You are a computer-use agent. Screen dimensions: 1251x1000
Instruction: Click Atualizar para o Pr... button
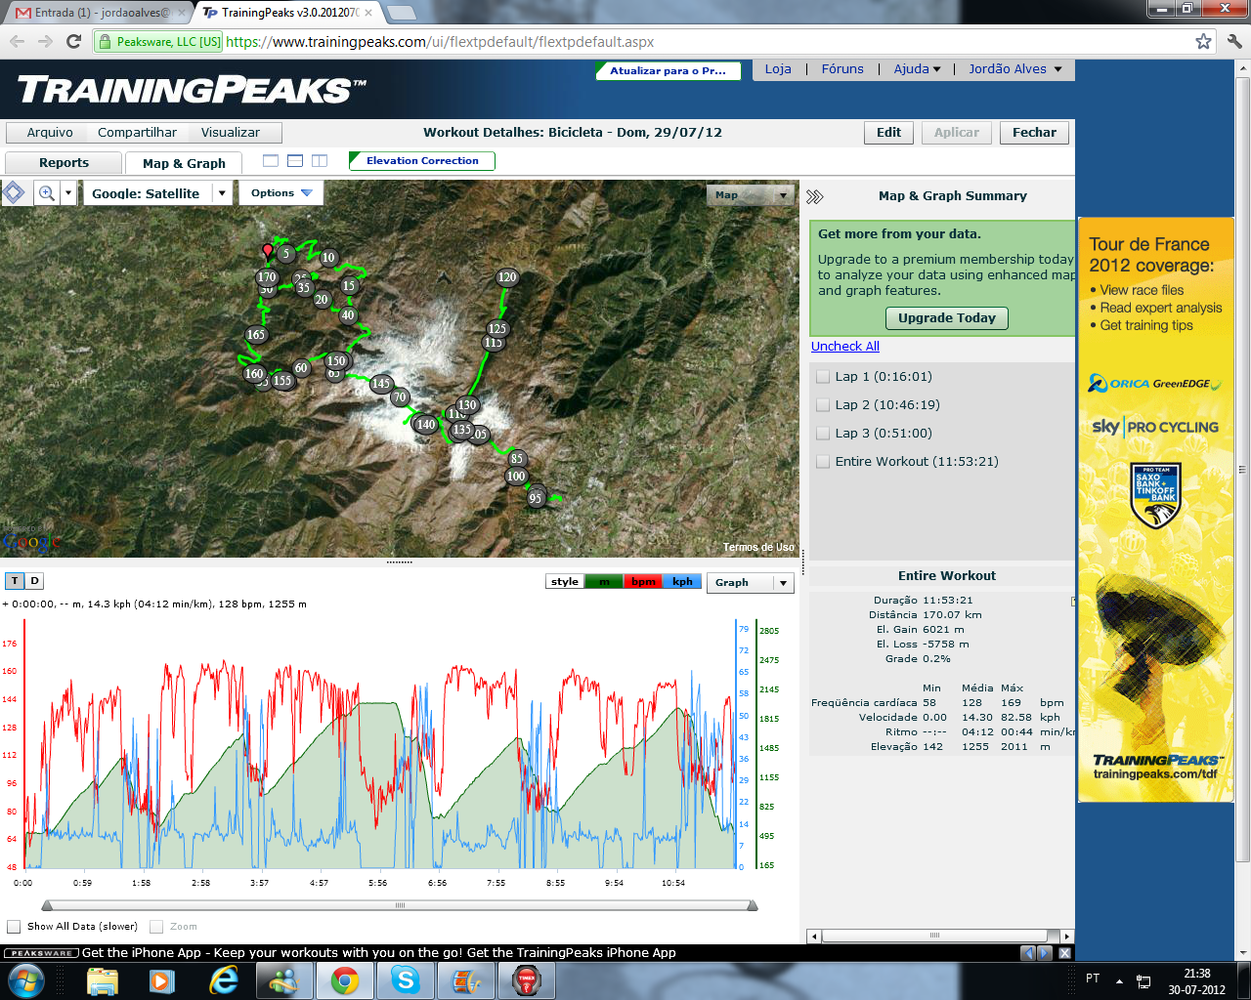(669, 71)
